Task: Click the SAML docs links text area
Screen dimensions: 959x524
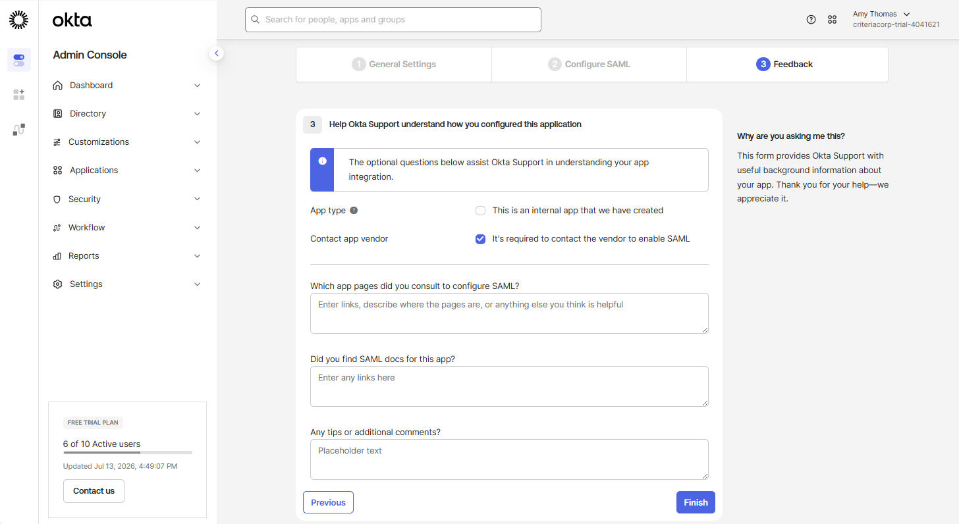Action: (509, 386)
